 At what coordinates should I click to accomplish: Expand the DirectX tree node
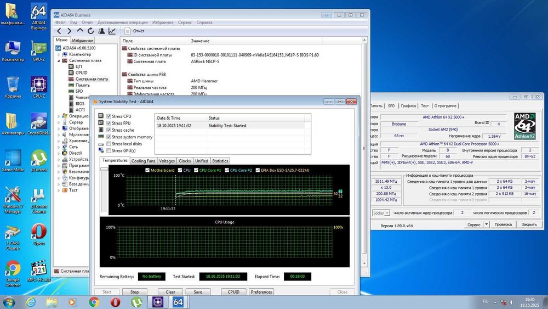coord(59,153)
